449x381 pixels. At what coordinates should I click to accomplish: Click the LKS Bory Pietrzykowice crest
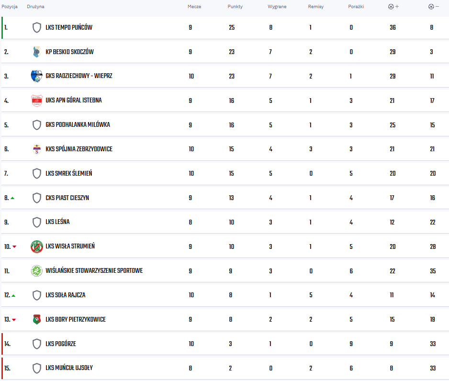[37, 319]
